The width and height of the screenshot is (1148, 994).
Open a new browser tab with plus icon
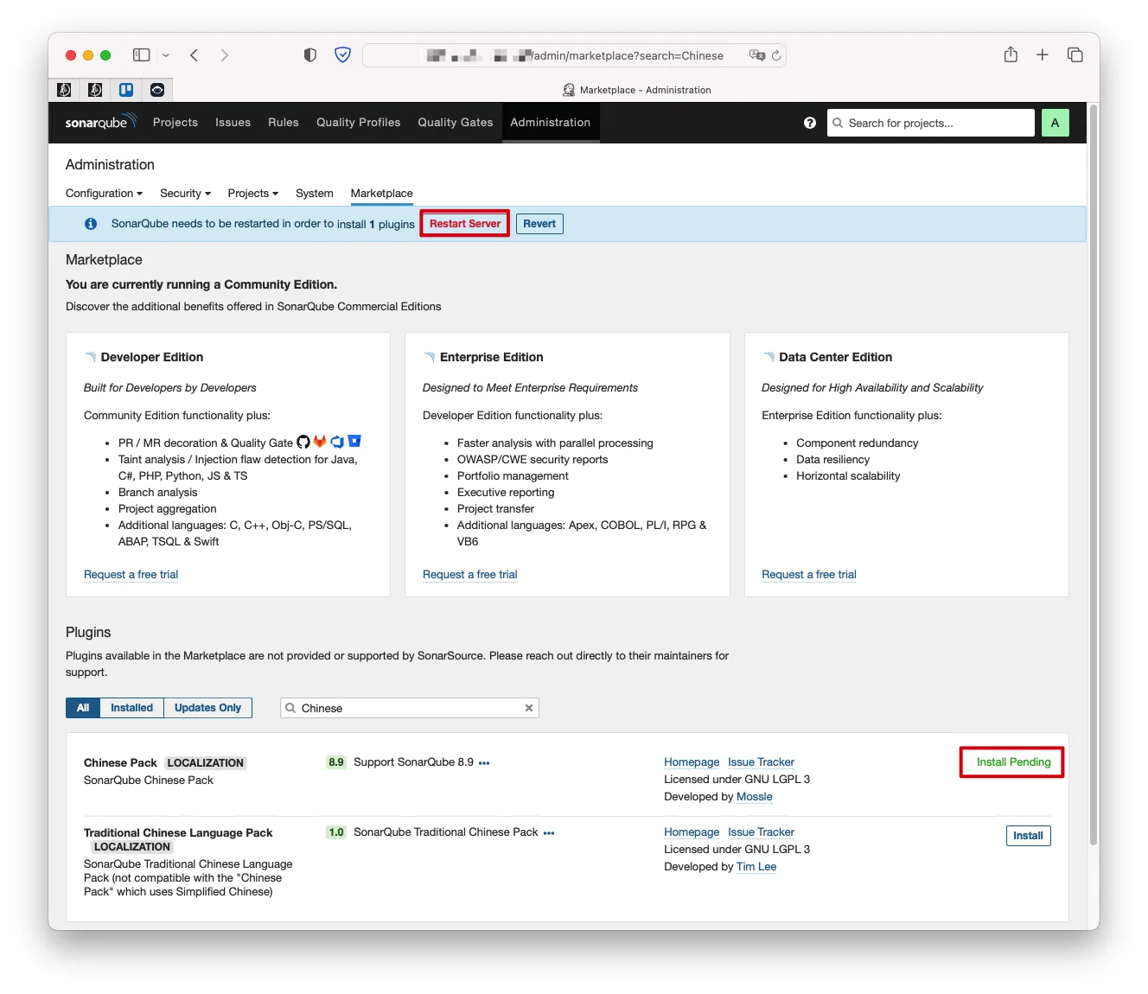click(1043, 55)
